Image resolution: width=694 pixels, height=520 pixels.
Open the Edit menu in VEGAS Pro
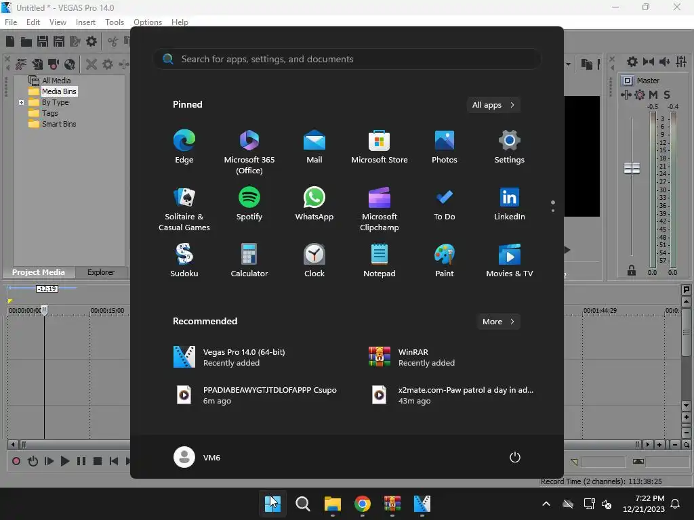pos(33,22)
